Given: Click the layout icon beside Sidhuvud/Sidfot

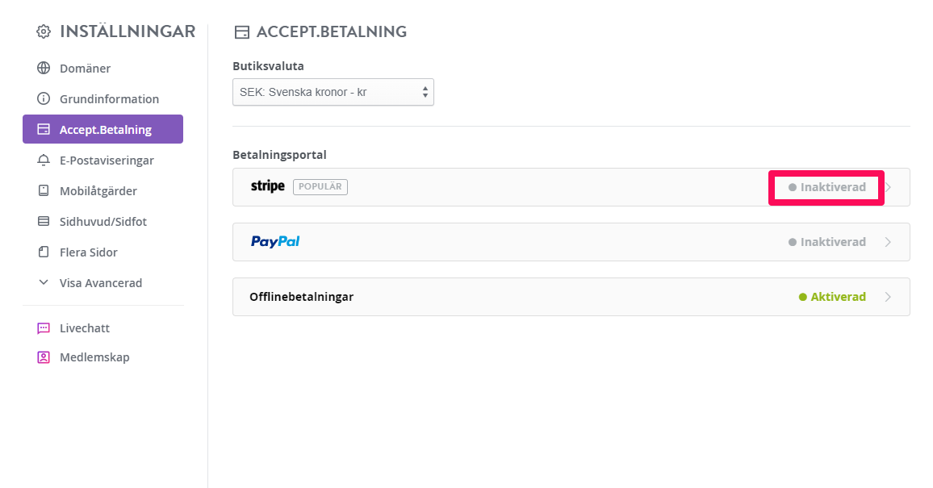Looking at the screenshot, I should [x=44, y=221].
